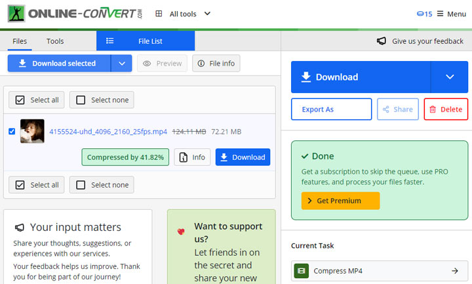Click the Preview eye button
This screenshot has height=284, width=472.
pos(163,63)
